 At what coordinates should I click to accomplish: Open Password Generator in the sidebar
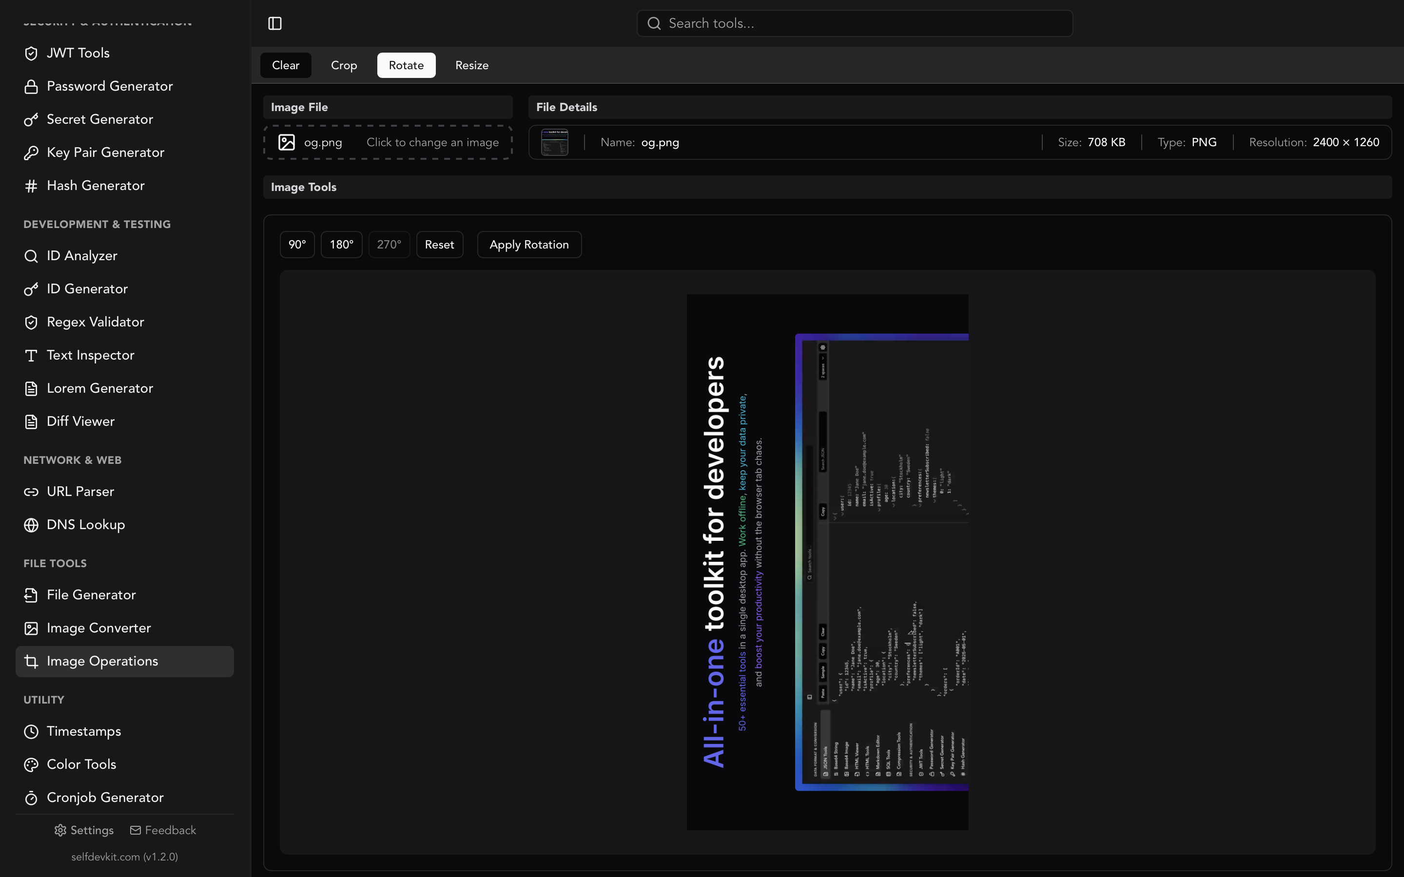124,86
